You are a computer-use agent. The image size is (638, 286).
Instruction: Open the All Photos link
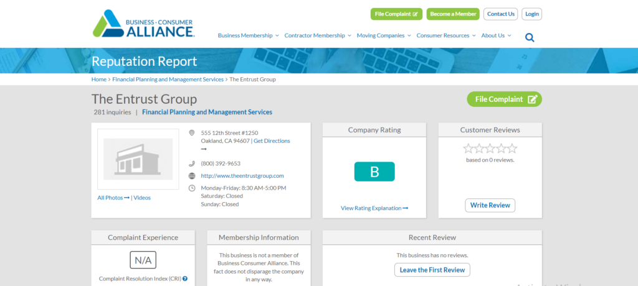click(x=113, y=198)
